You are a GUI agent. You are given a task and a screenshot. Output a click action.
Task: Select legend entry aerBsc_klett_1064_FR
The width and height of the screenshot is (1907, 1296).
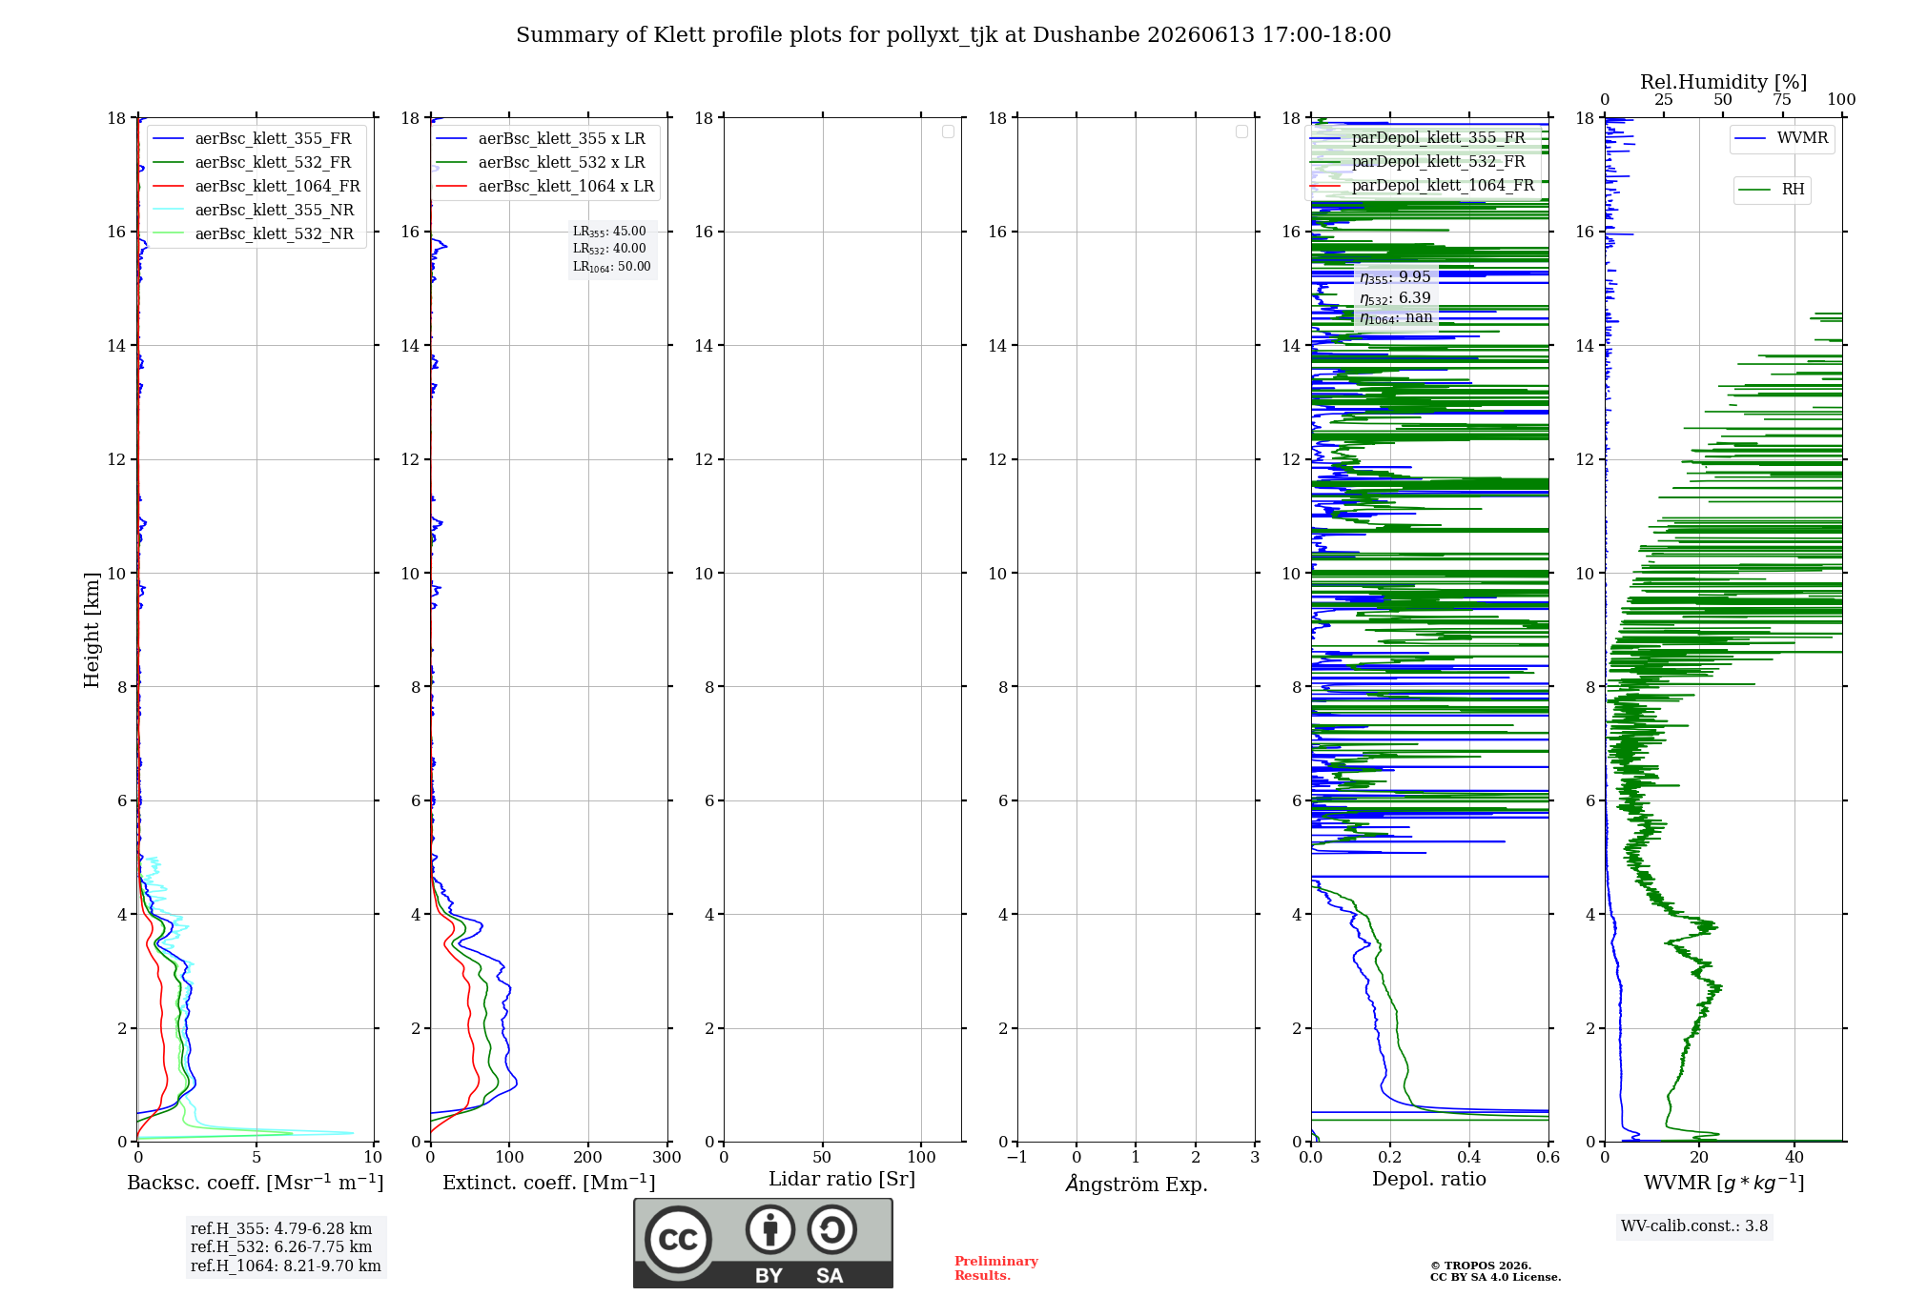tap(256, 187)
